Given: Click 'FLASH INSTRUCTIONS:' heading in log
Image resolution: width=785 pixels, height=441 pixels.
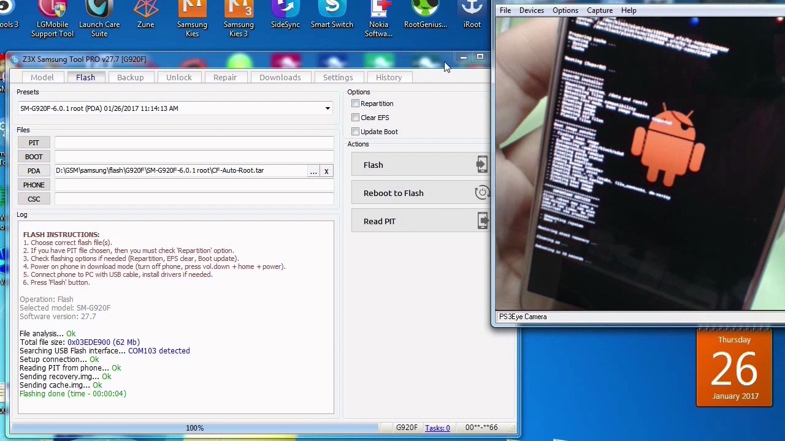Looking at the screenshot, I should point(61,235).
